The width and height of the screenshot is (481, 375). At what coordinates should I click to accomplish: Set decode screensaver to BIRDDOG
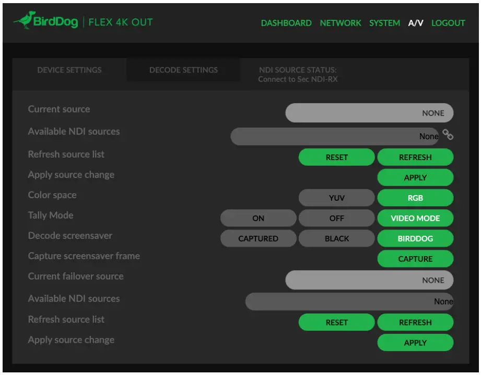point(415,238)
